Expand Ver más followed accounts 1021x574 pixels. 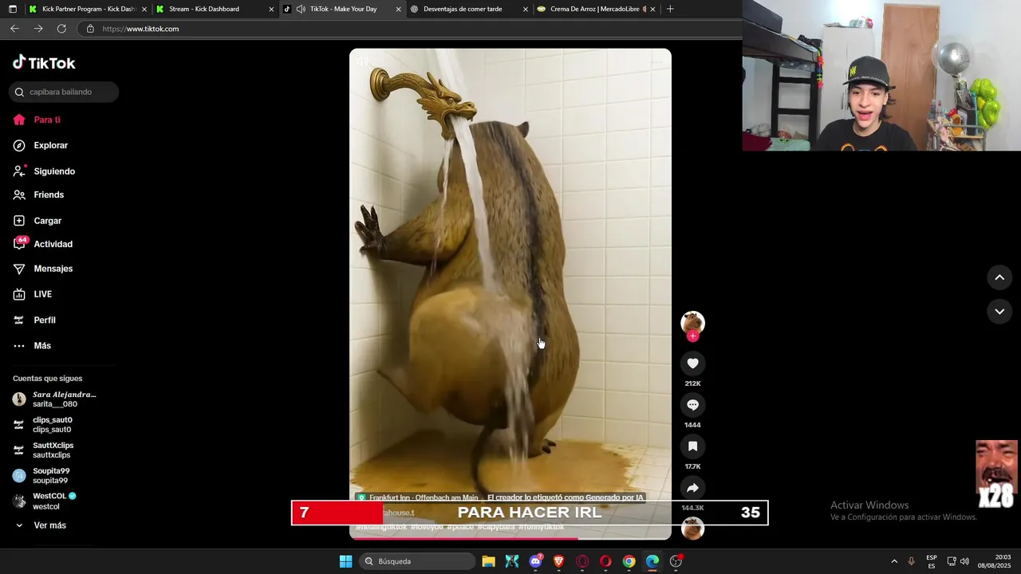tap(40, 525)
